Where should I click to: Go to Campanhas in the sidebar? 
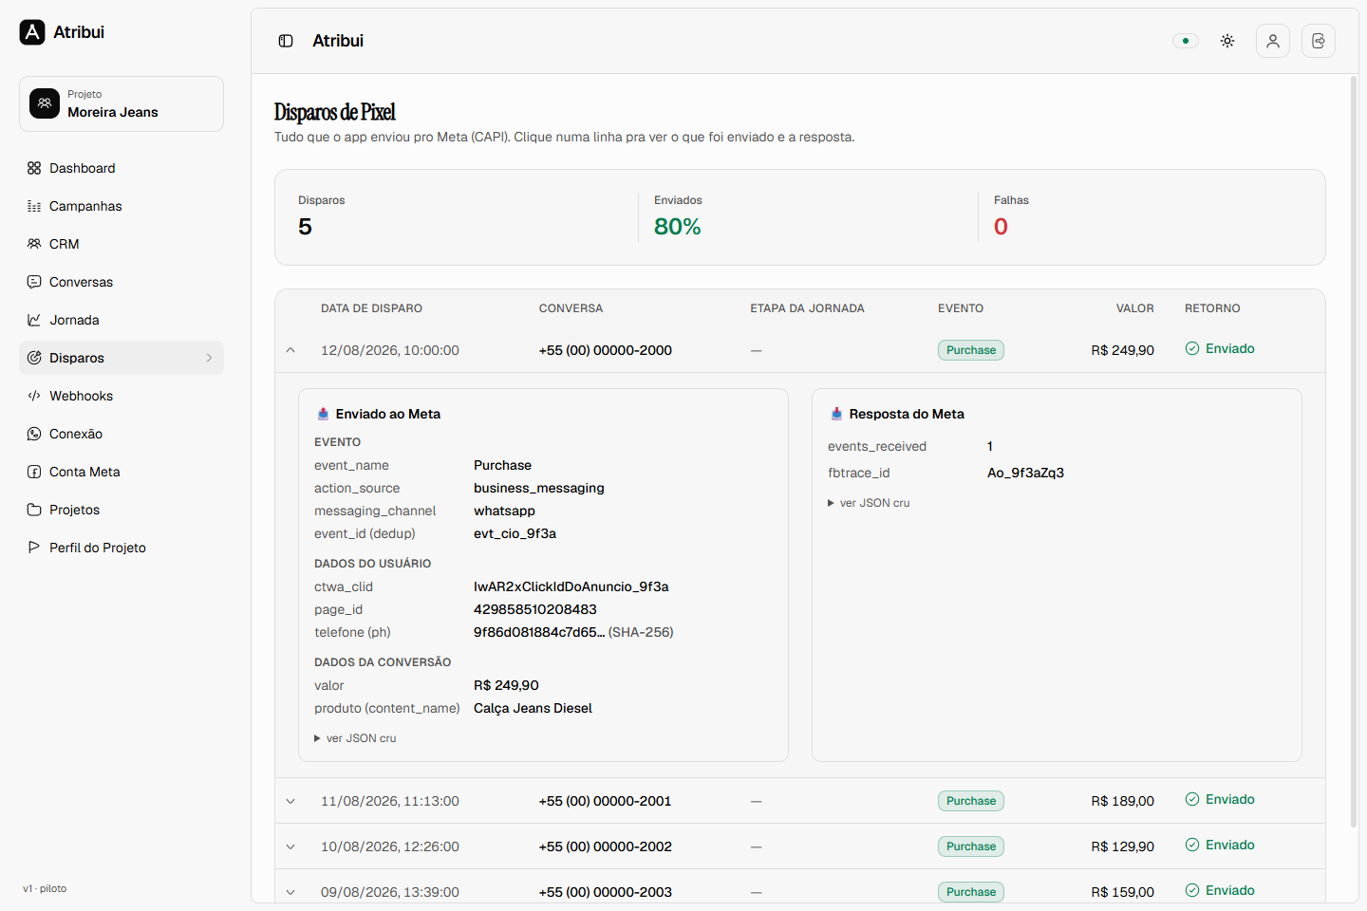tap(122, 206)
